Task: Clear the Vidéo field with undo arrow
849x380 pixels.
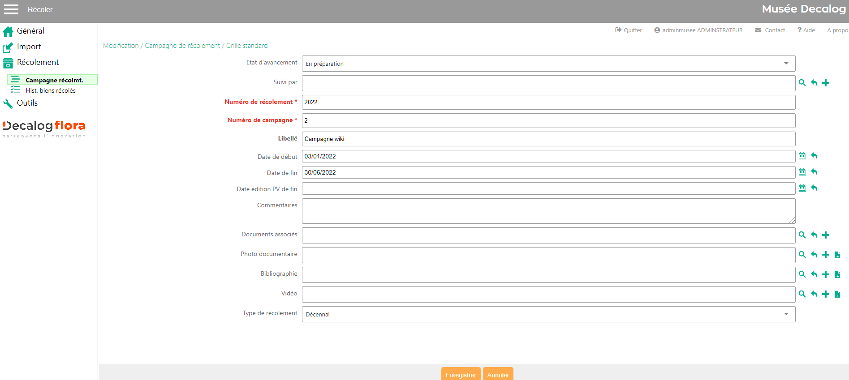Action: [x=814, y=294]
